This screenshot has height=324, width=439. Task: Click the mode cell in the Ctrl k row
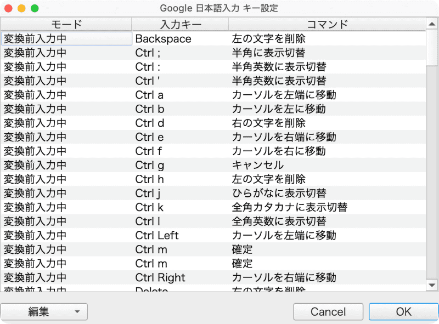pos(66,207)
